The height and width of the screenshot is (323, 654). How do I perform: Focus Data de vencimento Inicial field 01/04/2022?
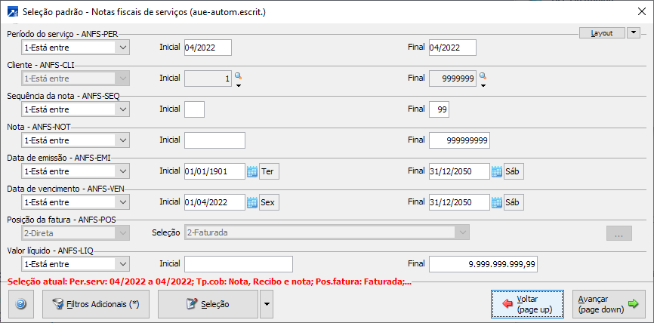[x=214, y=202]
